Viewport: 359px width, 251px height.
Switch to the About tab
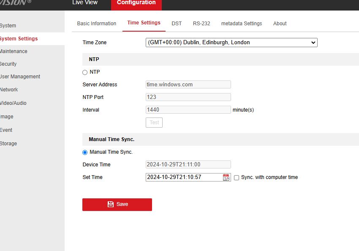pos(280,24)
